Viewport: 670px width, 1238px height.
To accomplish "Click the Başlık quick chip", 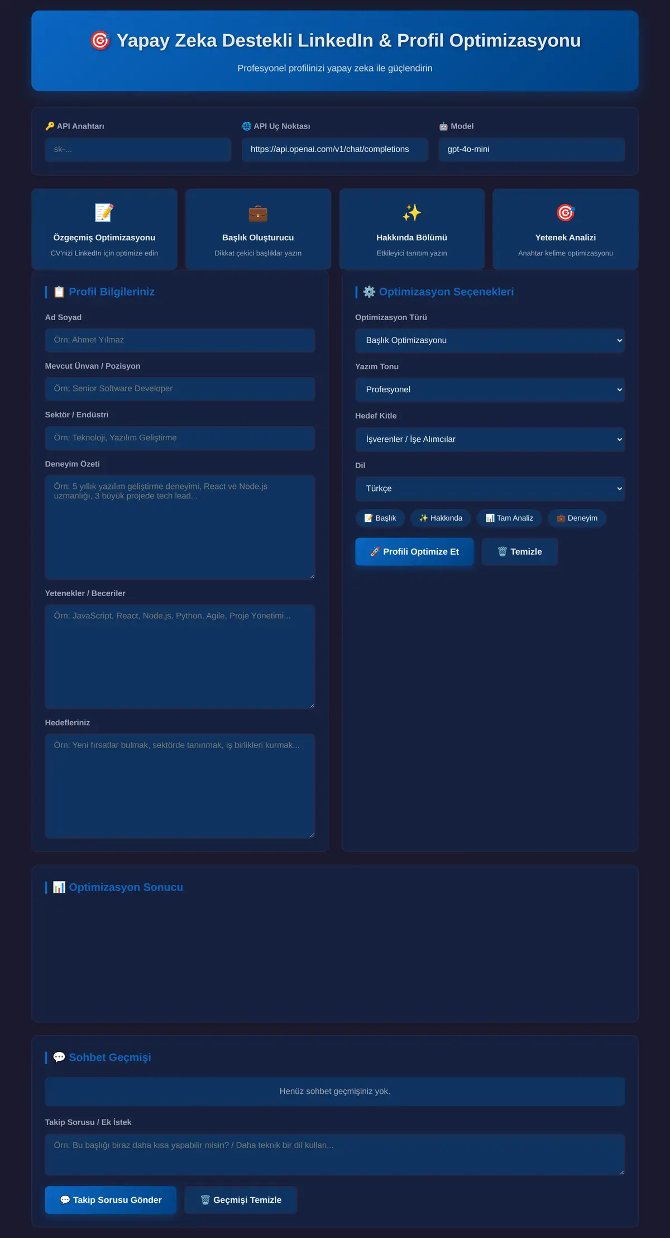I will pos(380,518).
